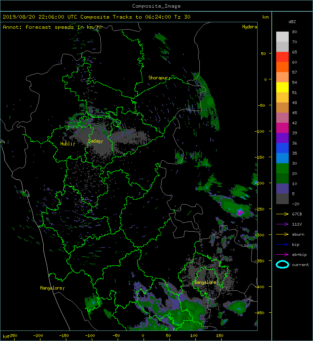Select the magenta high-reflectivity storm cell on the map
The width and height of the screenshot is (313, 341).
tap(240, 213)
